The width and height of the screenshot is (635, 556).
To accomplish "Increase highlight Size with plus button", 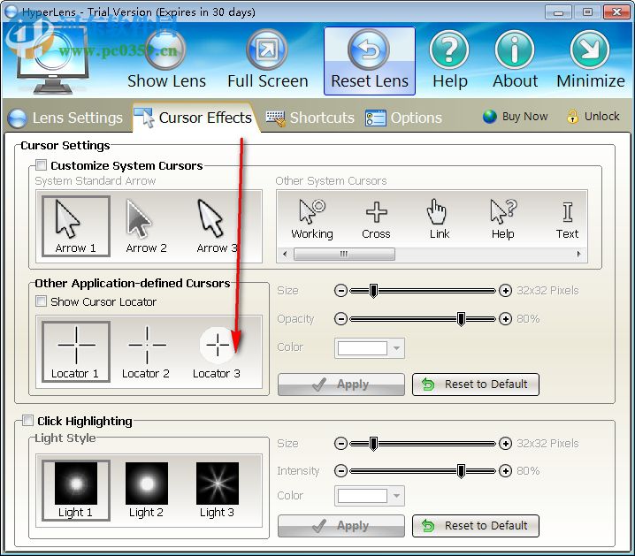I will (x=505, y=444).
